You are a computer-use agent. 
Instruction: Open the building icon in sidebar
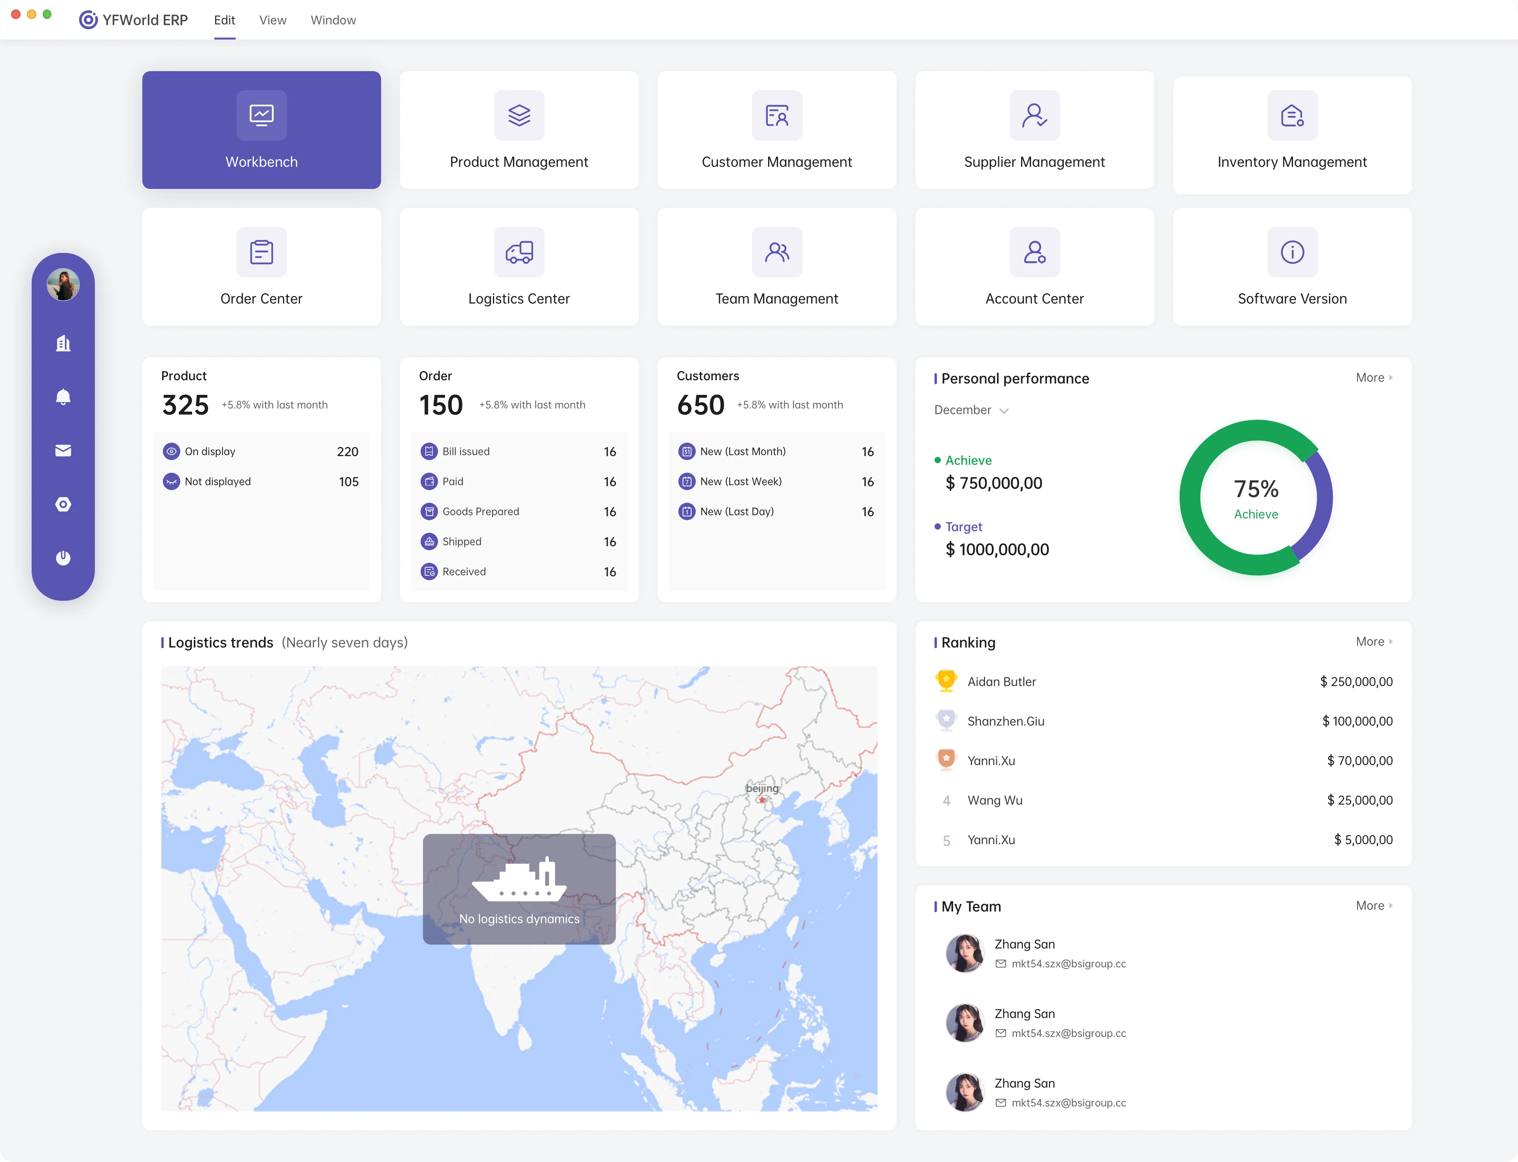tap(63, 343)
